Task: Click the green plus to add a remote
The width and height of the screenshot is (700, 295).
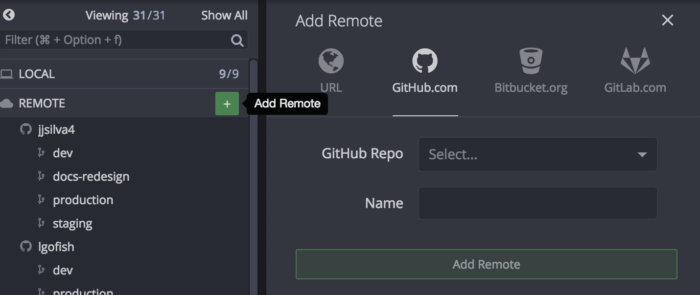Action: (227, 103)
